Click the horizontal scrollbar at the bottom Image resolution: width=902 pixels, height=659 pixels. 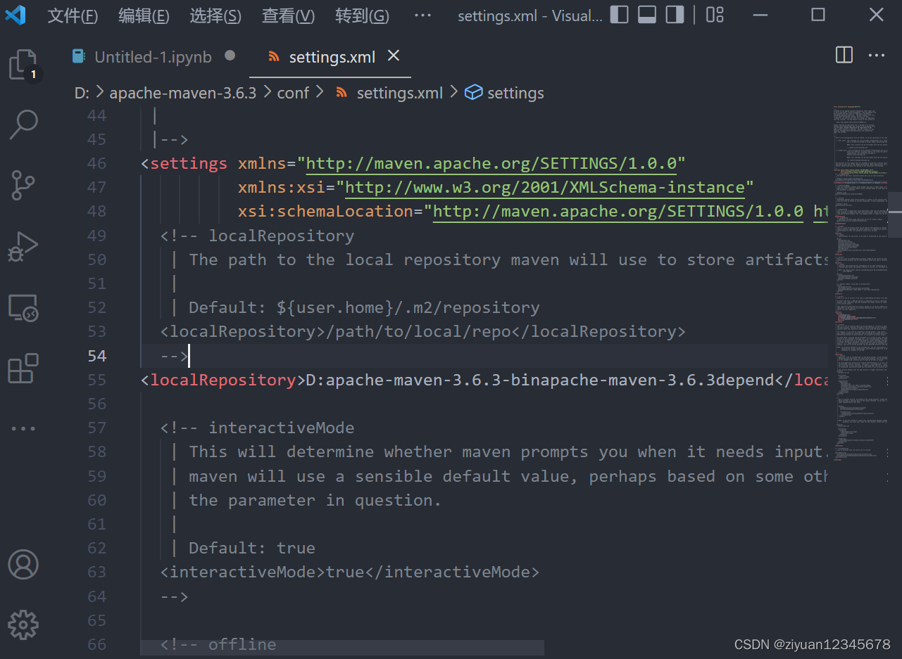(342, 646)
